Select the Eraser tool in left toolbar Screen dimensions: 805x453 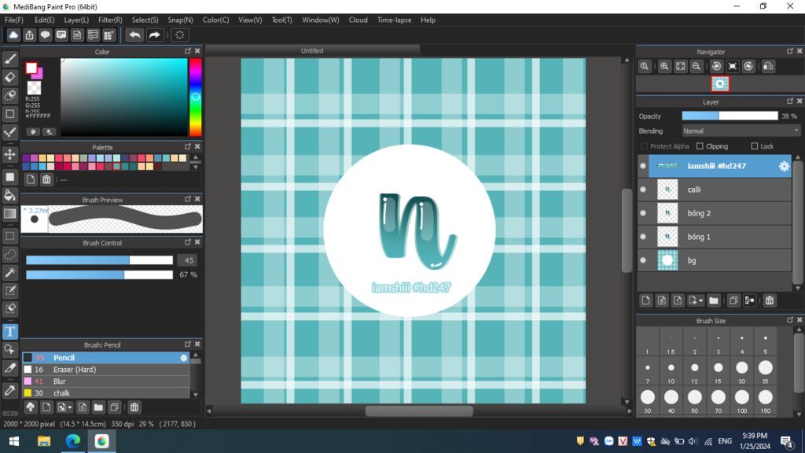[9, 78]
